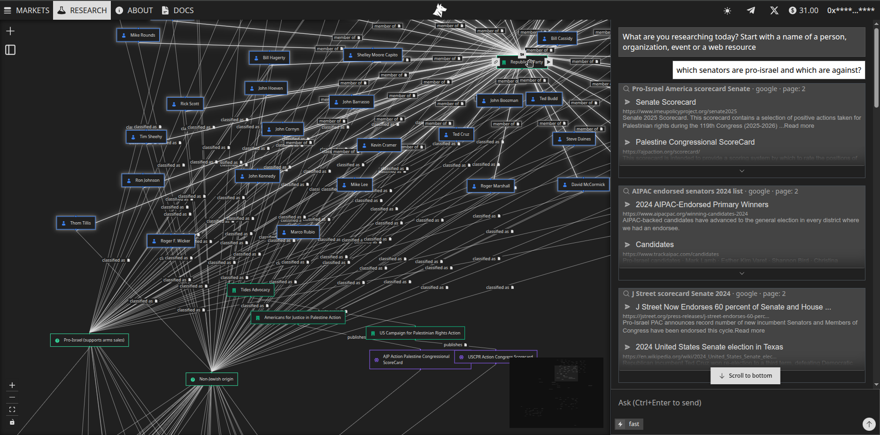Click the wolf logo in the header
880x435 pixels.
coord(440,10)
